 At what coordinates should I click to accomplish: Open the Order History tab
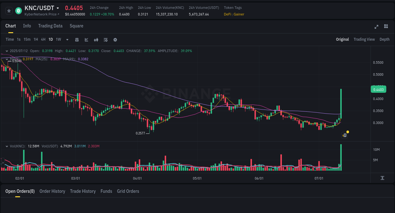pyautogui.click(x=52, y=191)
